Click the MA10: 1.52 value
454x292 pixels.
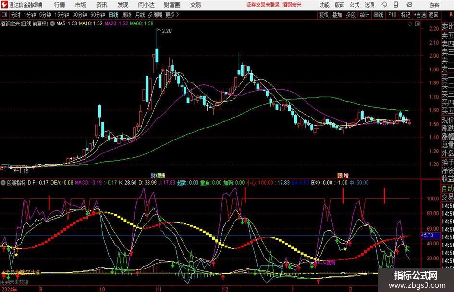click(91, 23)
